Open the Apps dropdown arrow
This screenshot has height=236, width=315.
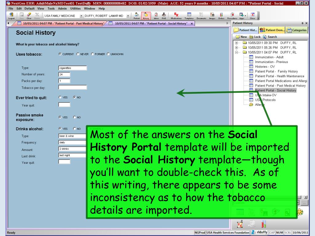click(x=245, y=16)
